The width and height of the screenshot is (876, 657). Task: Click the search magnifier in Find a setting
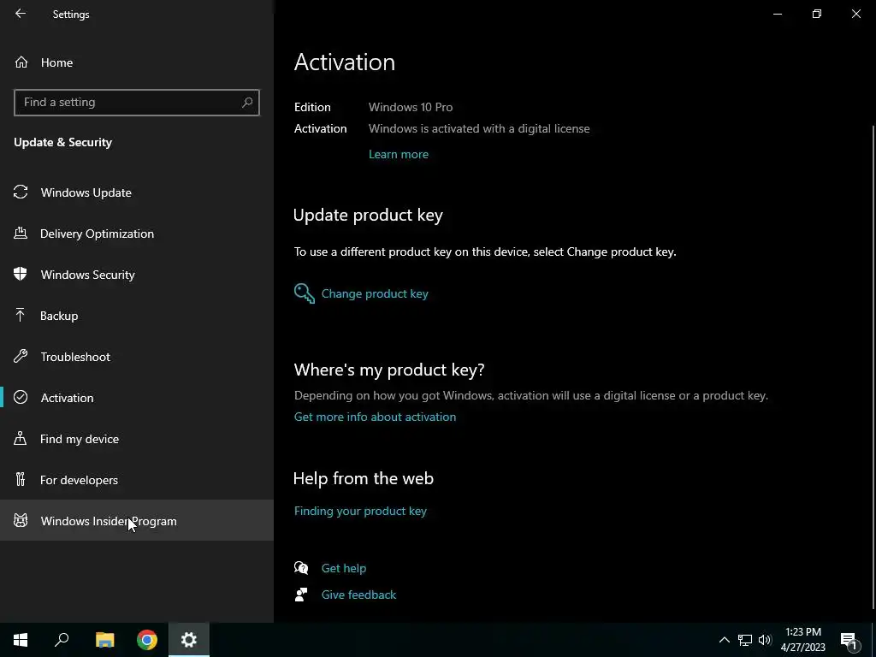point(247,103)
